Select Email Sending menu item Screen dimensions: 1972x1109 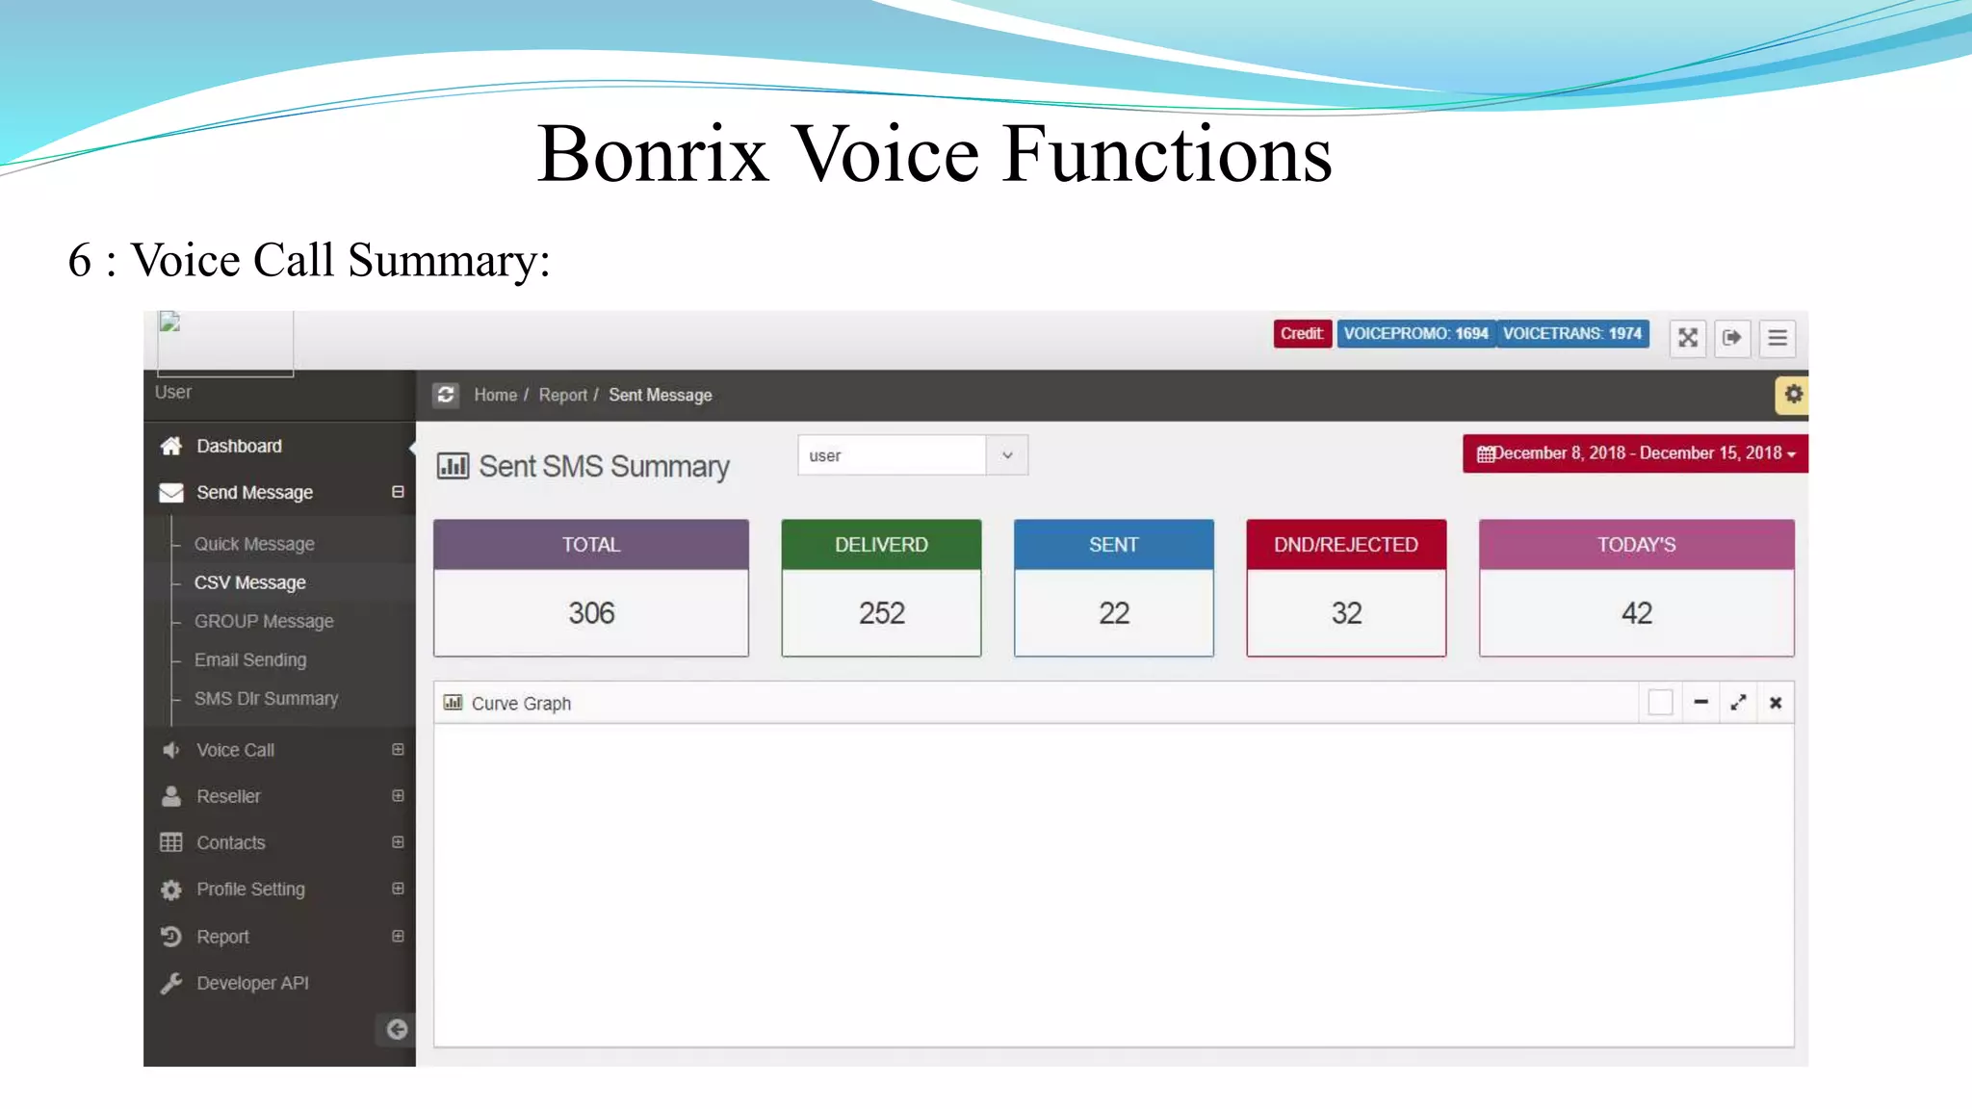(250, 659)
